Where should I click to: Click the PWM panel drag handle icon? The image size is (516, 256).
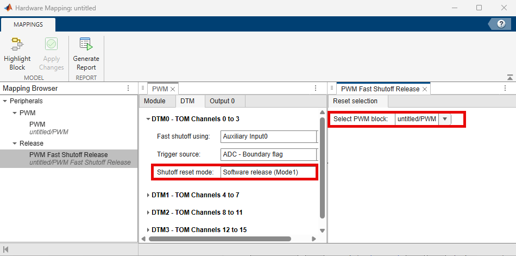click(143, 88)
